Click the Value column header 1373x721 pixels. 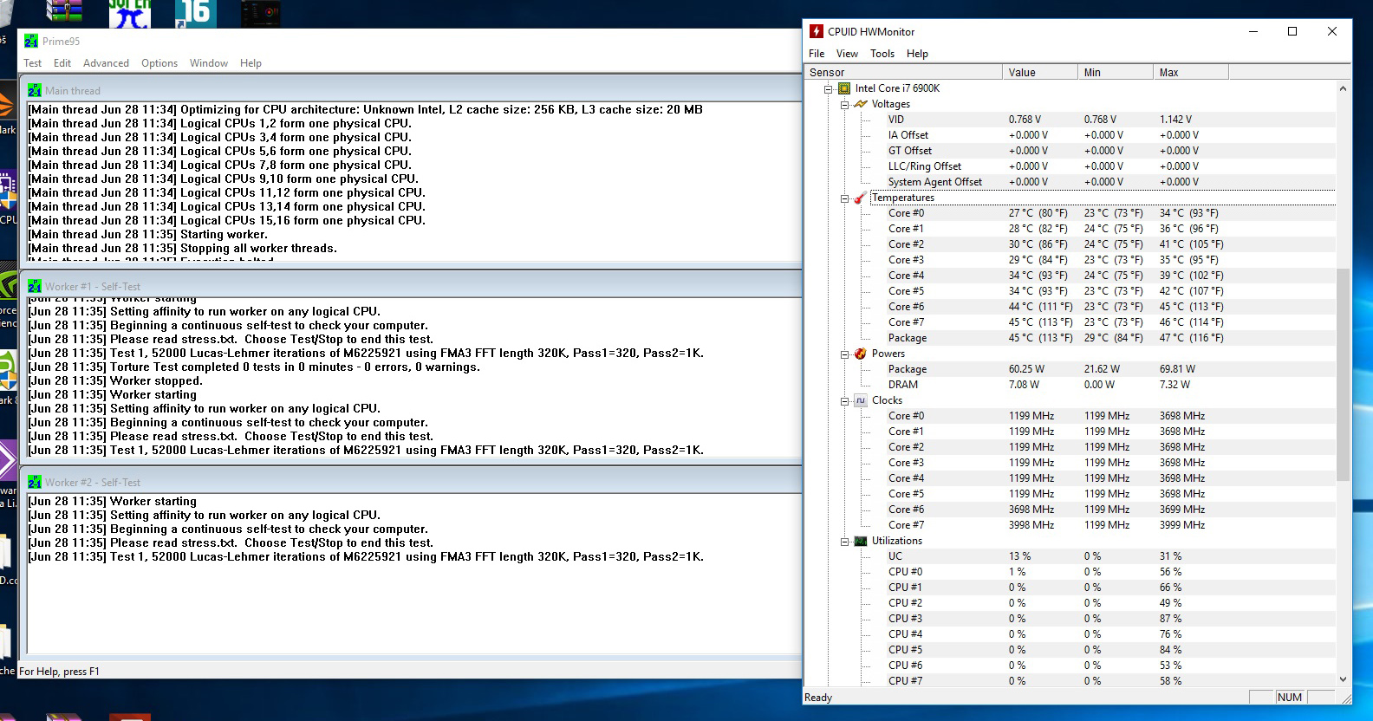[x=1040, y=72]
